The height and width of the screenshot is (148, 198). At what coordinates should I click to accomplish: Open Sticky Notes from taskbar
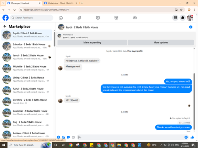pyautogui.click(x=91, y=145)
